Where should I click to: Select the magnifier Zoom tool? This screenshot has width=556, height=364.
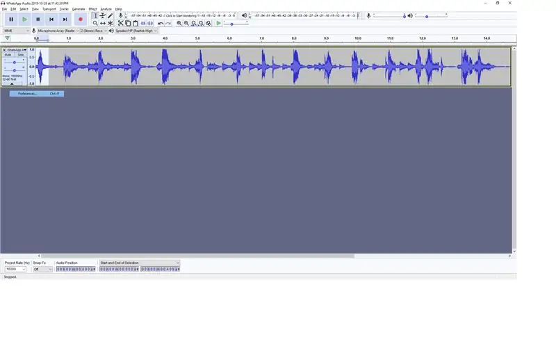point(95,24)
